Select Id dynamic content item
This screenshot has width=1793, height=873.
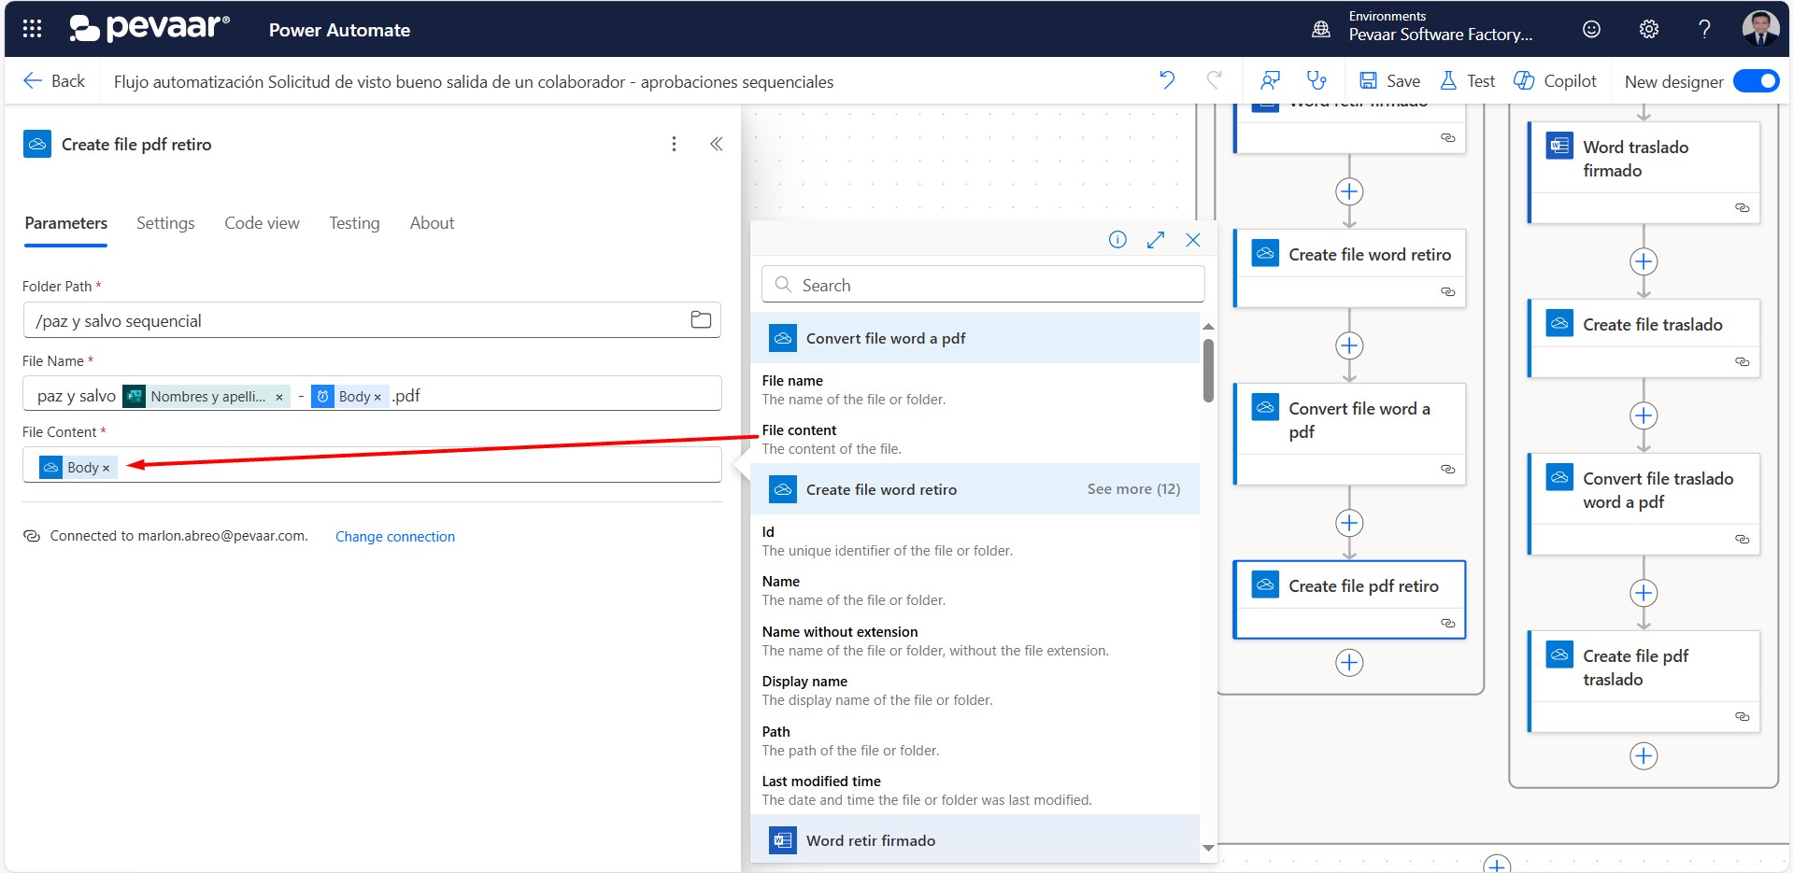(x=975, y=541)
